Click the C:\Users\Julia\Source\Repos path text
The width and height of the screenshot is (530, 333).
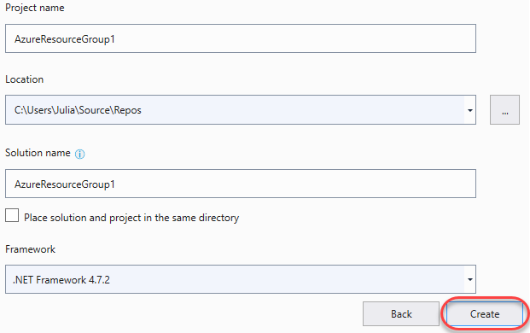78,110
